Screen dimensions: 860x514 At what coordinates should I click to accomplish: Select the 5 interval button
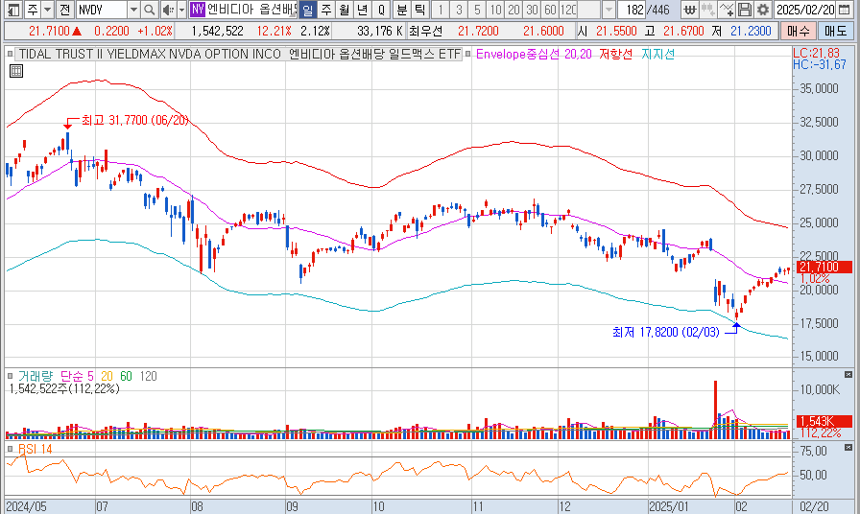[477, 10]
